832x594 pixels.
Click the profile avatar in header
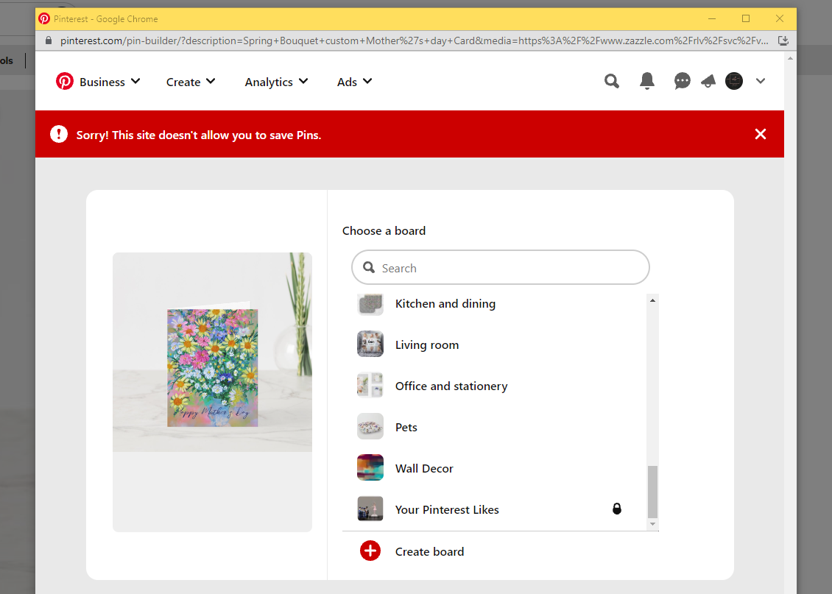click(x=734, y=81)
